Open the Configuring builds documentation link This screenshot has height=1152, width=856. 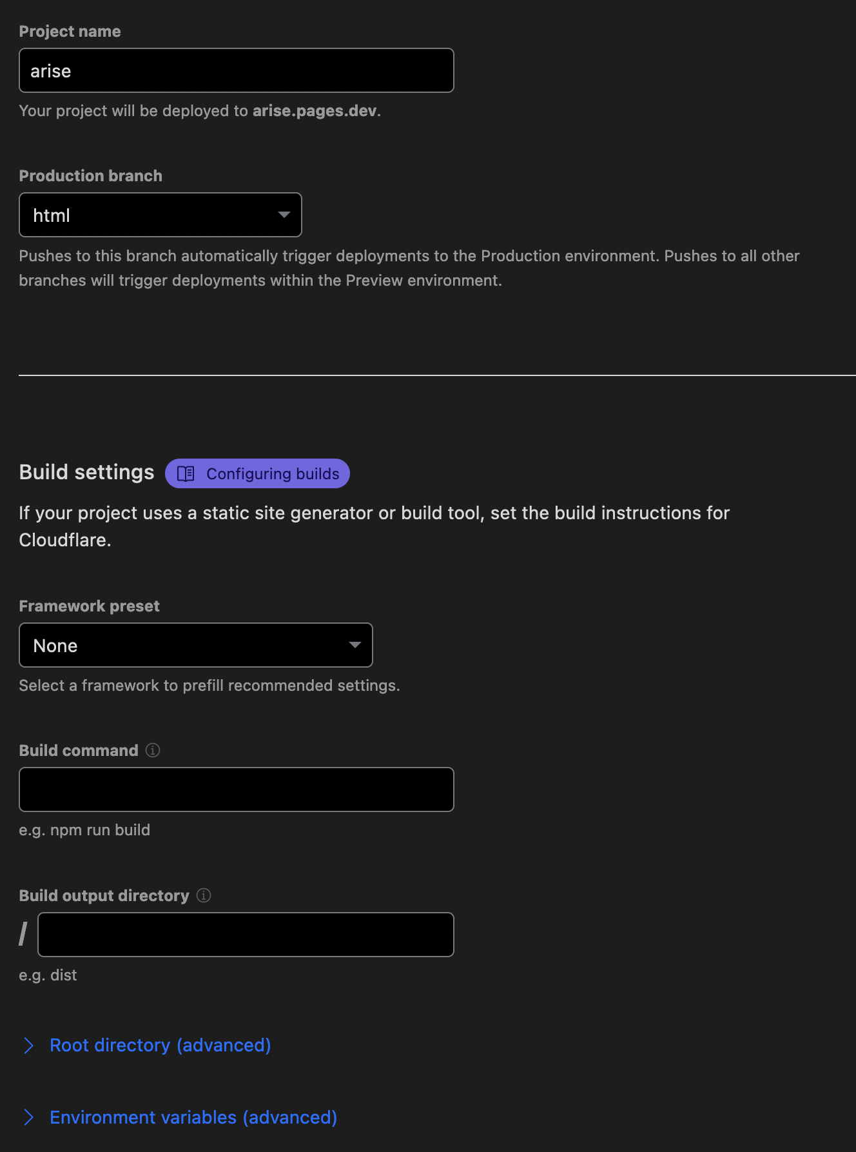pyautogui.click(x=272, y=474)
